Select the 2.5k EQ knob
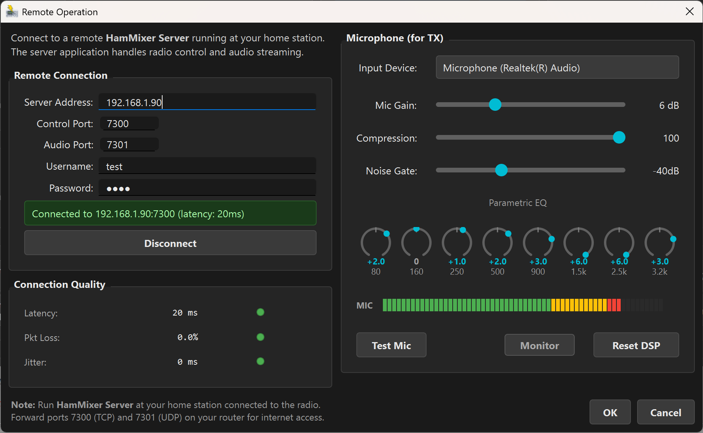This screenshot has width=703, height=433. click(x=619, y=242)
